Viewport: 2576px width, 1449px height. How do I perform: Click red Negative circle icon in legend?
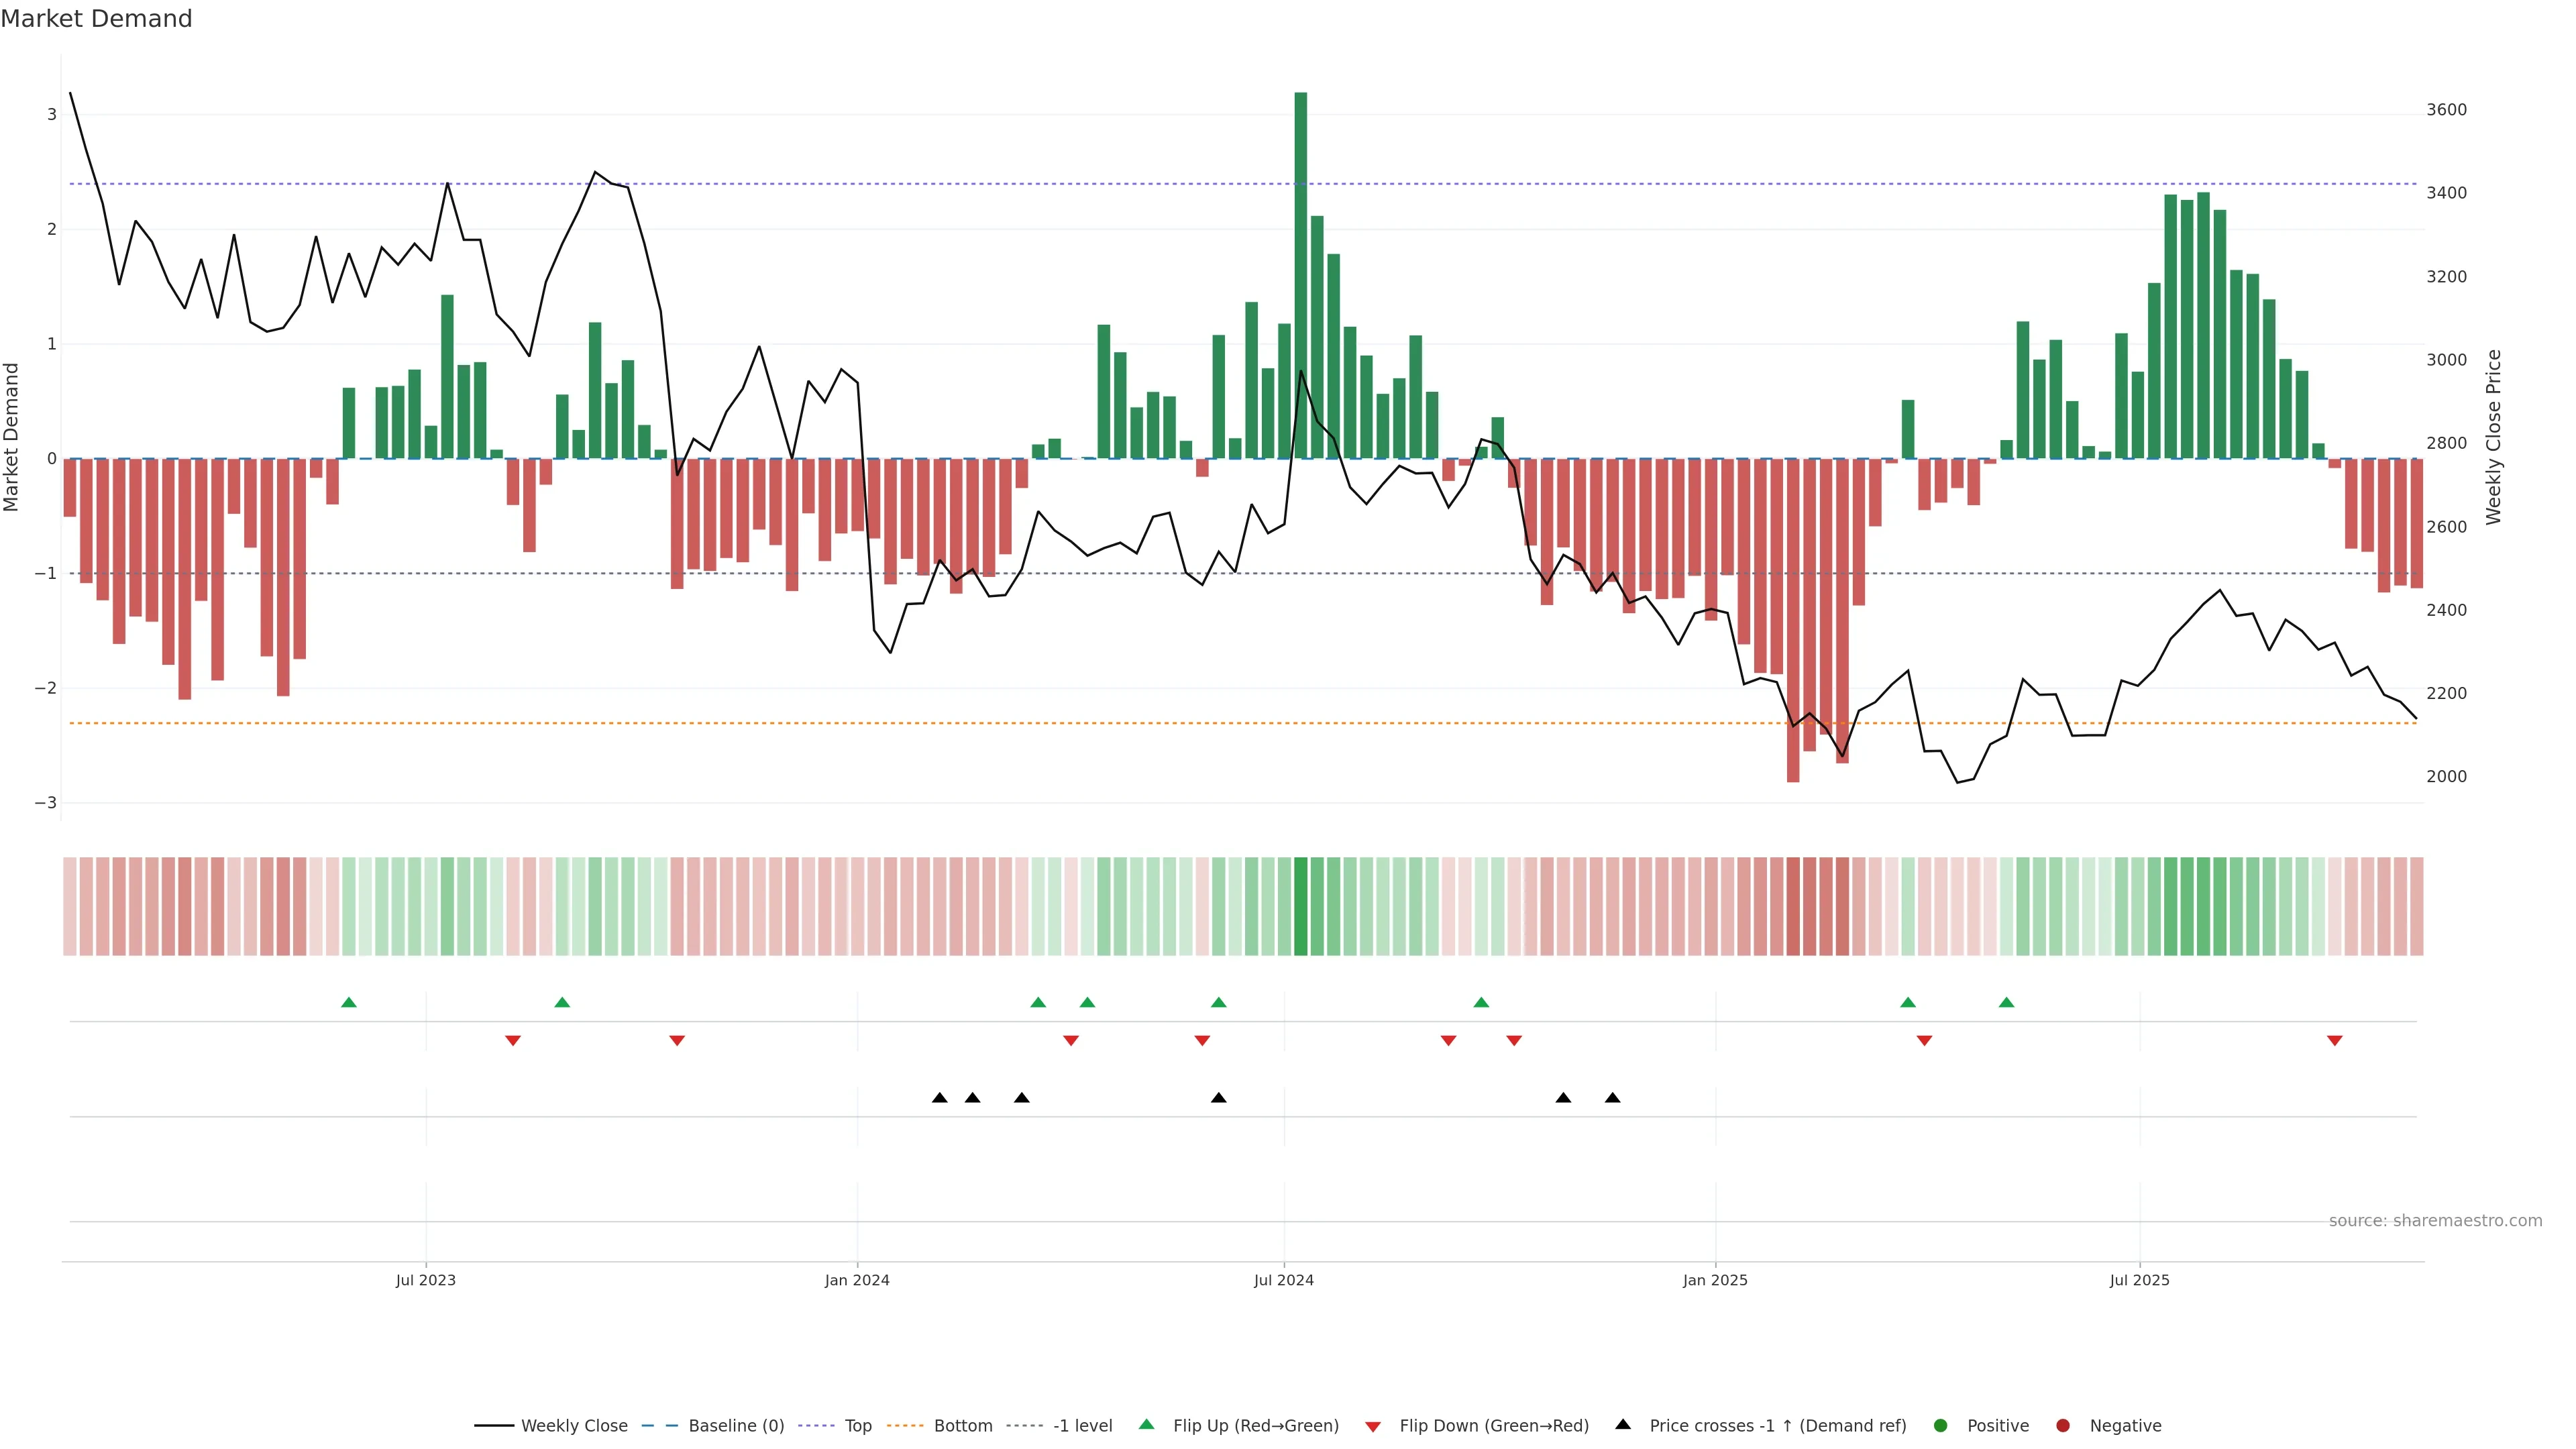2062,1426
